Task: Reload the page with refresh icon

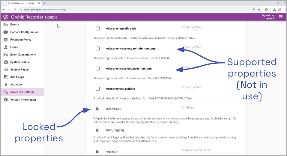Action: coord(15,10)
